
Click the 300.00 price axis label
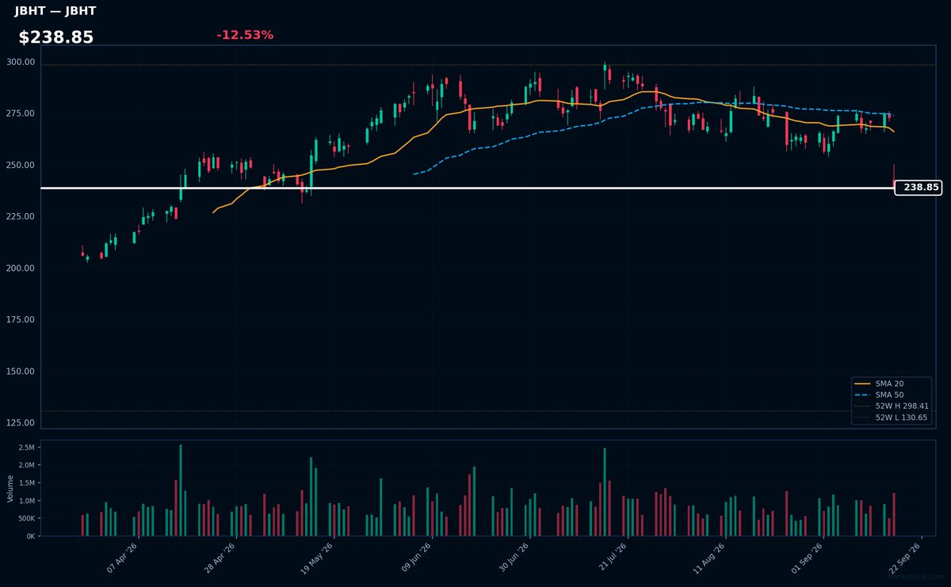click(x=21, y=62)
